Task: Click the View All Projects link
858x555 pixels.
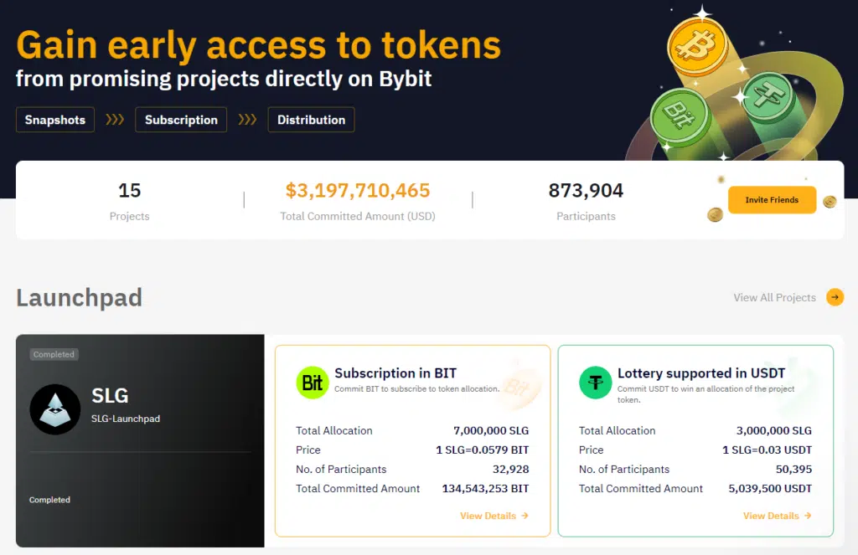Action: pos(775,297)
